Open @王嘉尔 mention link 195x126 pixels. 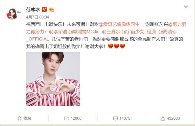[x=111, y=32]
